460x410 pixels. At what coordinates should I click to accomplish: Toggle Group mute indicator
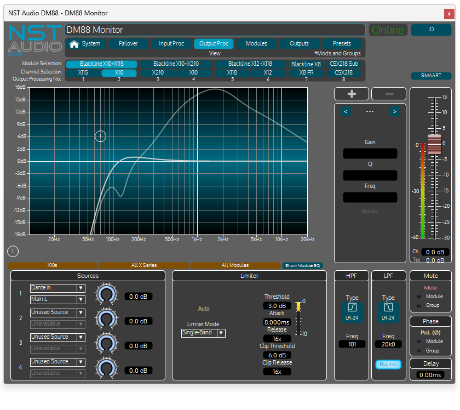pyautogui.click(x=419, y=306)
